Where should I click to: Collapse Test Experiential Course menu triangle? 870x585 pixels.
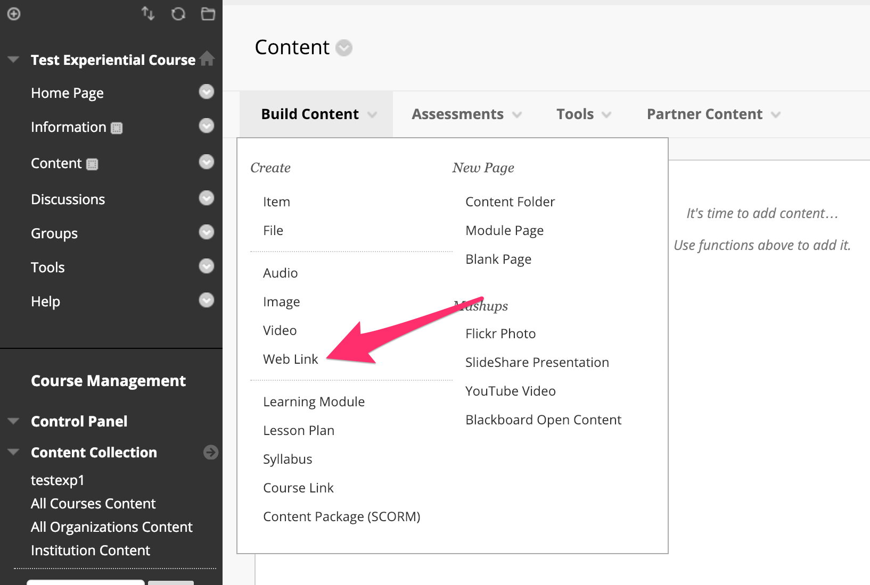(13, 59)
